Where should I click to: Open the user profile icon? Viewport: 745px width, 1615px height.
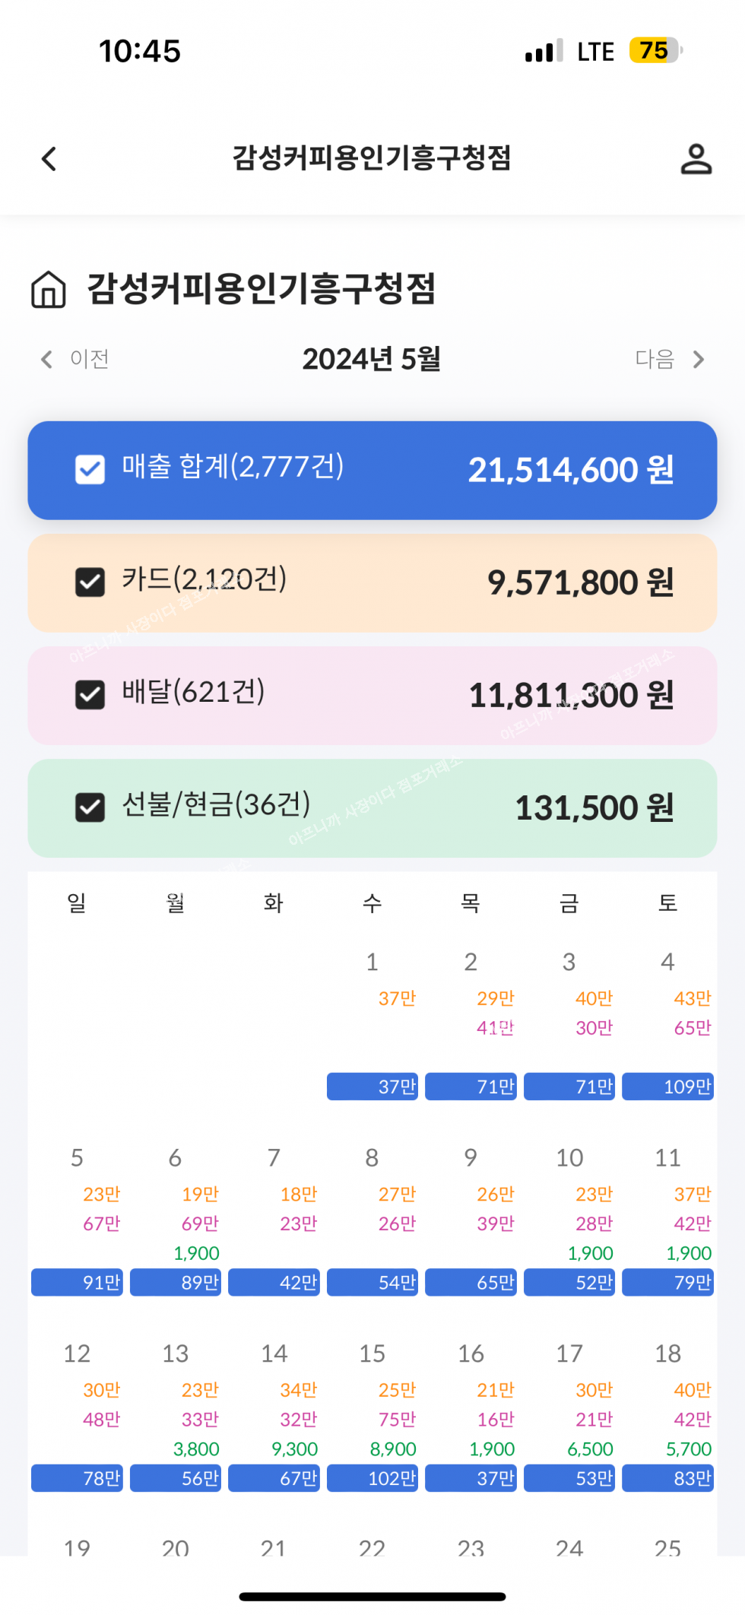click(696, 159)
